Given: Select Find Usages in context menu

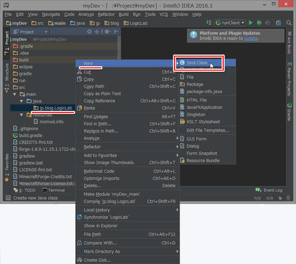Looking at the screenshot, I should 128,117.
